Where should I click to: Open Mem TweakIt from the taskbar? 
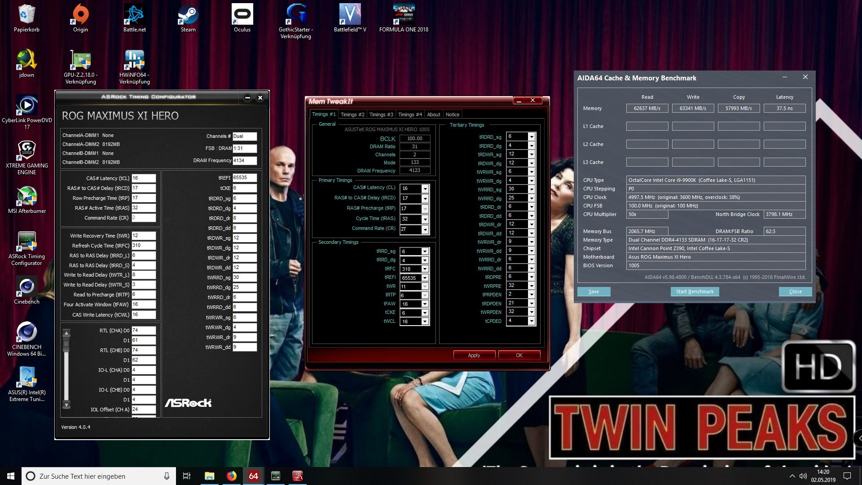point(297,476)
